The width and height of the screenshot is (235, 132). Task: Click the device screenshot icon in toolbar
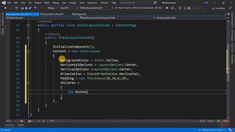(172, 8)
